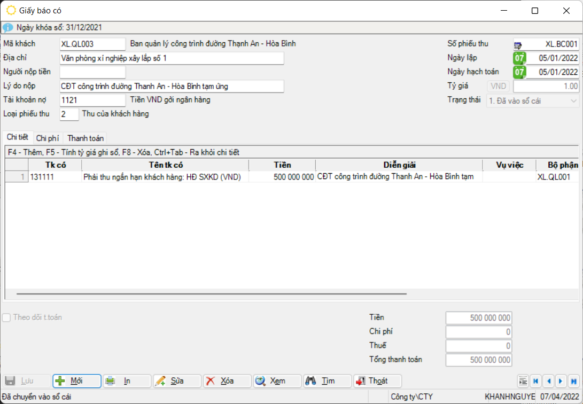Click the Xóa delete button
This screenshot has height=404, width=583.
coord(227,381)
